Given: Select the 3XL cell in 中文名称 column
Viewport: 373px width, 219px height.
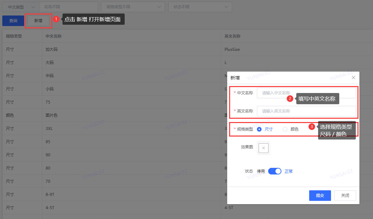Looking at the screenshot, I should (x=132, y=128).
